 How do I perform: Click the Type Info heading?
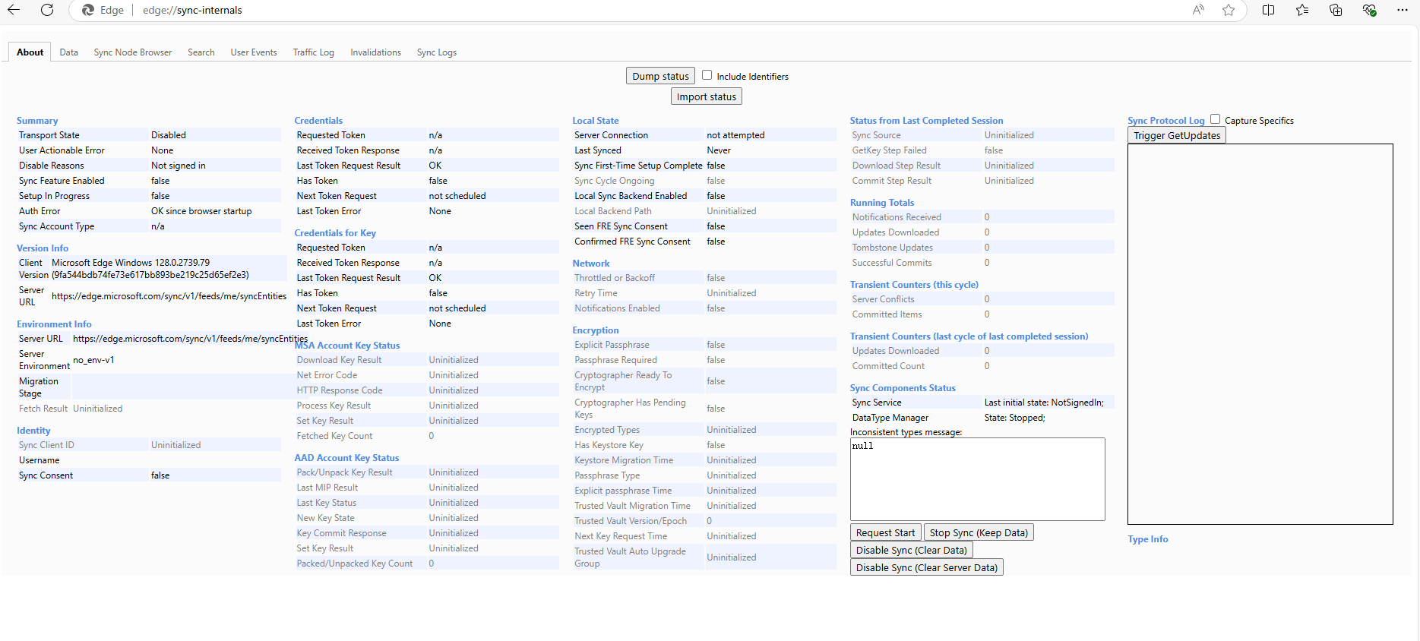click(x=1148, y=538)
